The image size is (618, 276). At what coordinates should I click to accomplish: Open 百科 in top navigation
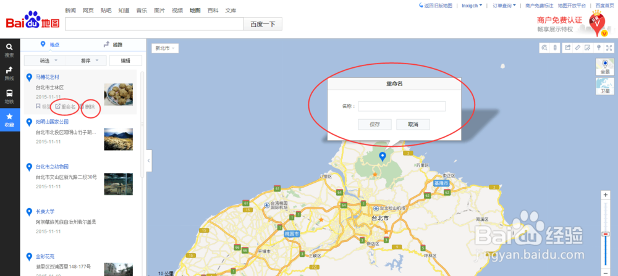coord(213,10)
